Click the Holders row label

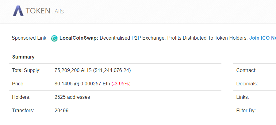tap(21, 97)
